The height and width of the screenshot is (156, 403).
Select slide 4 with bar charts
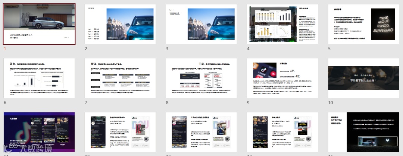tap(282, 24)
